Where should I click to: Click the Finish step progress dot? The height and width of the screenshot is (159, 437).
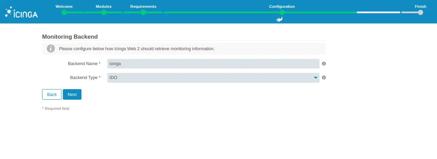(420, 13)
